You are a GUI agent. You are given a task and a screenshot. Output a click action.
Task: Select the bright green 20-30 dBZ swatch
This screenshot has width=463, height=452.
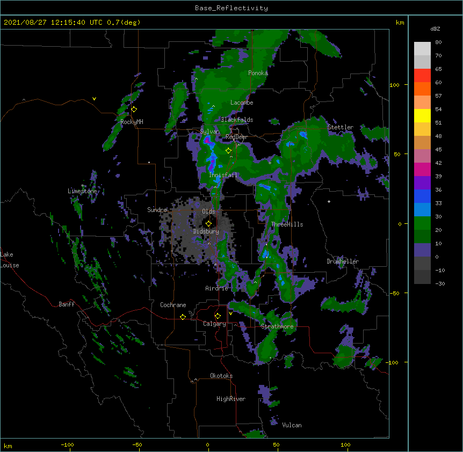coord(422,223)
